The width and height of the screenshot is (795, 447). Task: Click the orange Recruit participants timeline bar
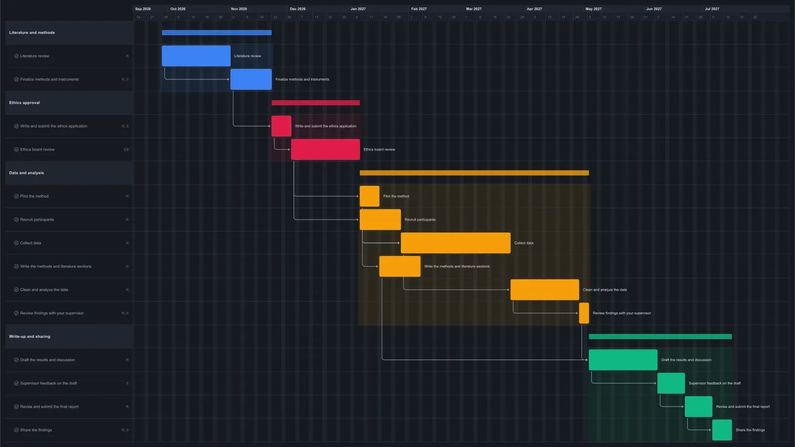click(380, 220)
